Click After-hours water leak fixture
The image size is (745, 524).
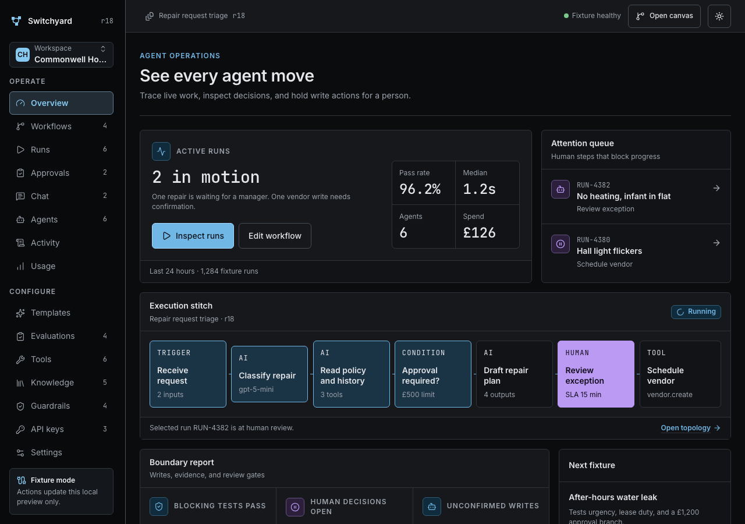613,497
